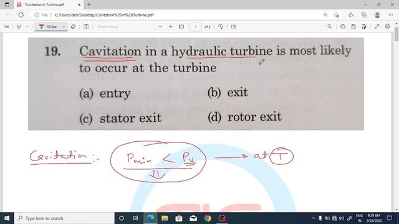
Task: Select the Erase tool
Action: pyautogui.click(x=73, y=26)
